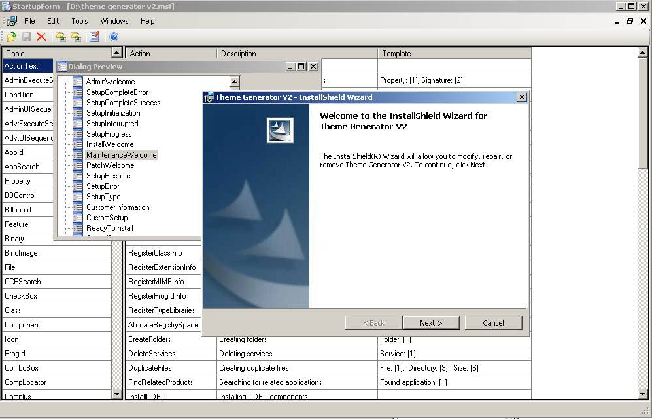Image resolution: width=652 pixels, height=419 pixels.
Task: Maximize the Dialog Preview window
Action: coord(302,67)
